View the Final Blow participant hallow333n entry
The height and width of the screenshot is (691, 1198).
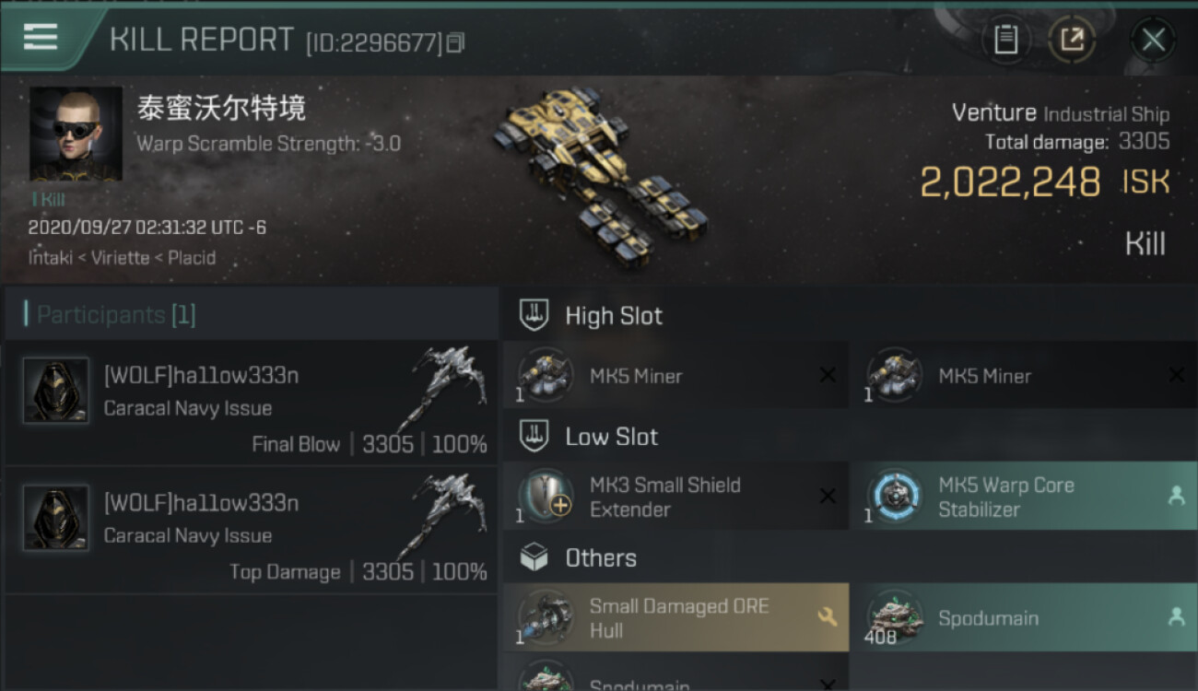251,403
